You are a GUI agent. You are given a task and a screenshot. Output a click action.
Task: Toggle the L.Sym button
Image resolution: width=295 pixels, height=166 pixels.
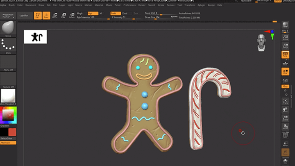pos(285,81)
